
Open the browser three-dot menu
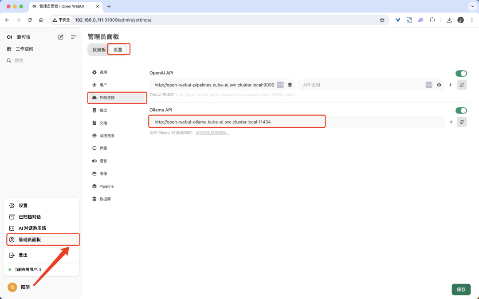472,20
